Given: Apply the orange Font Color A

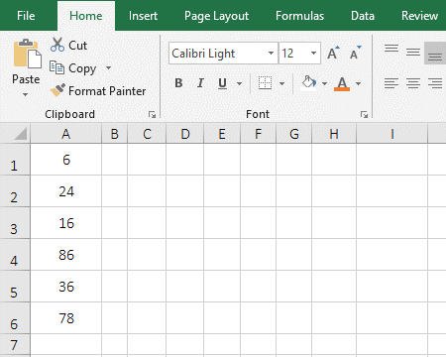Looking at the screenshot, I should 342,83.
